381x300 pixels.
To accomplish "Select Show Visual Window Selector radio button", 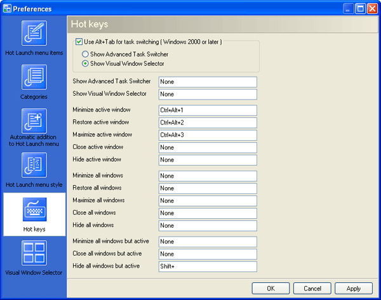I will pyautogui.click(x=85, y=63).
